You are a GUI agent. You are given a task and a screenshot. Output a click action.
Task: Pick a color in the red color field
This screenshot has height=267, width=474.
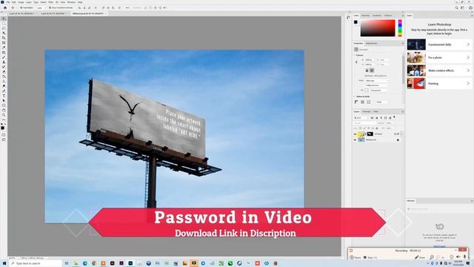[378, 28]
